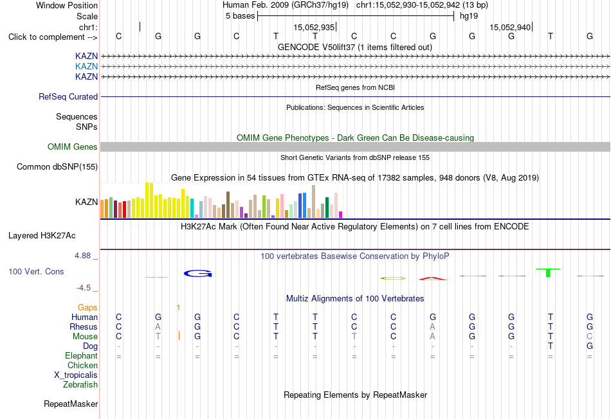The width and height of the screenshot is (611, 419).
Task: Click the 'Click to complement -->' label
Action: (x=53, y=37)
